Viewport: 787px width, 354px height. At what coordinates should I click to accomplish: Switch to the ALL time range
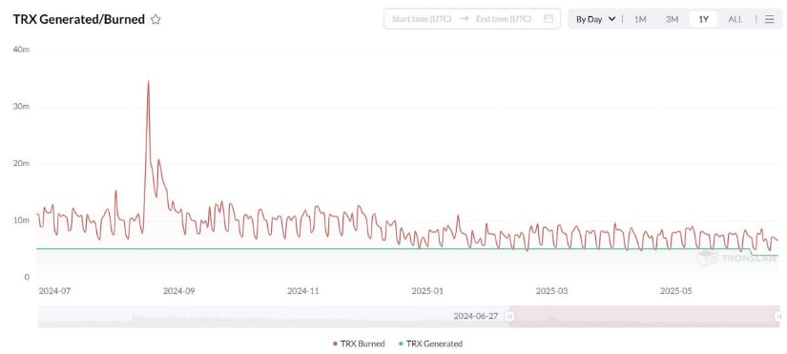tap(735, 19)
